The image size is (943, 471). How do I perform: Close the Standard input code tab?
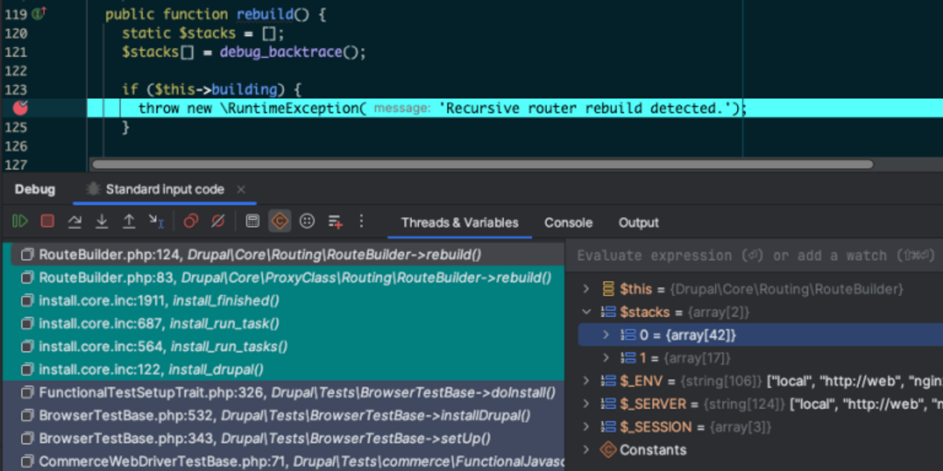pos(241,189)
